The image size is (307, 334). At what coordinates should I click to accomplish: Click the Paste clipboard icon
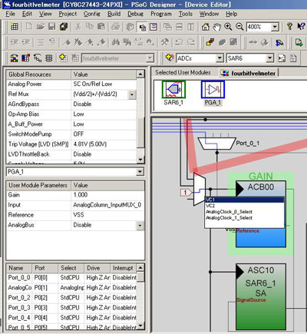click(x=101, y=27)
